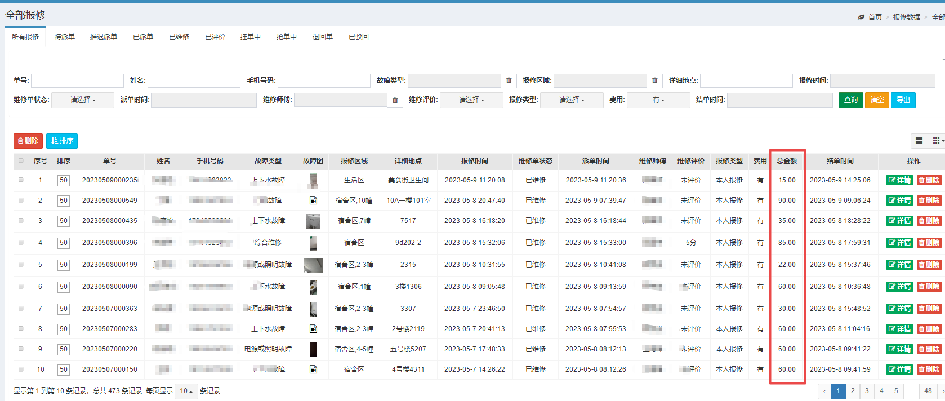Click the orange 清空 button
The image size is (945, 401).
click(877, 100)
